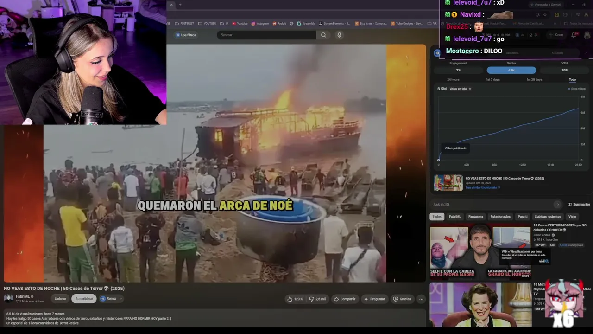Select the Para ti filter chip
593x334 pixels.
tap(523, 217)
